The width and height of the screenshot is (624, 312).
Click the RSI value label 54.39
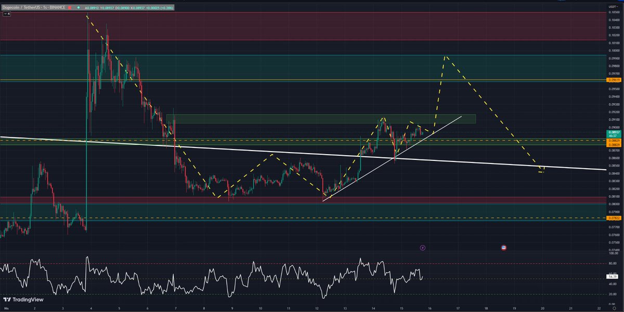coord(612,277)
